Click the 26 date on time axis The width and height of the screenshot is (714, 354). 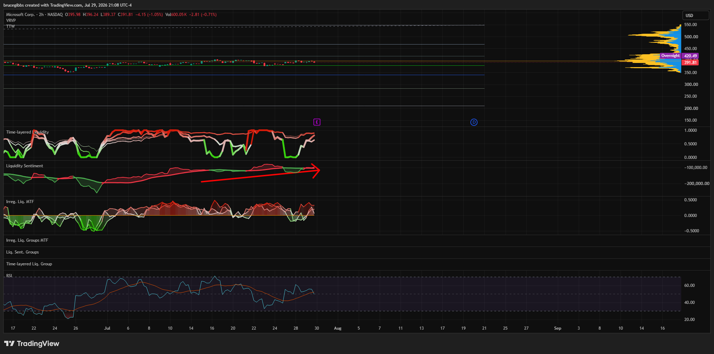coord(76,328)
